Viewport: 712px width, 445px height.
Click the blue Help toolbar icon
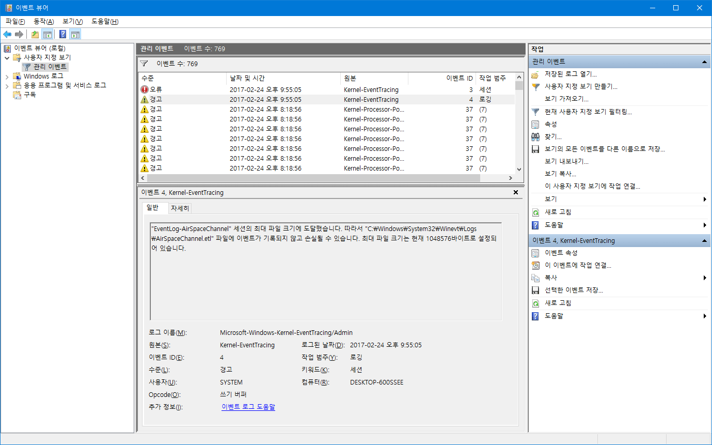coord(62,35)
